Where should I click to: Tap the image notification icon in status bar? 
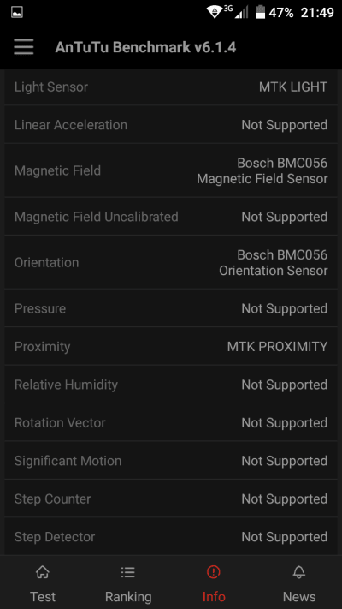pos(17,12)
